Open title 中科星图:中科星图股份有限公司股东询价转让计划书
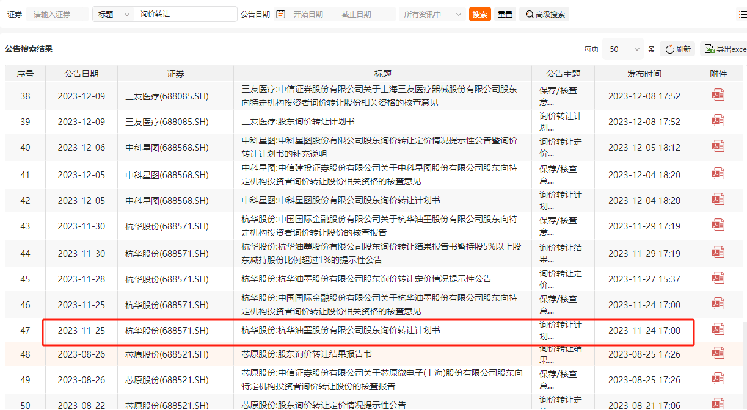 pos(341,200)
